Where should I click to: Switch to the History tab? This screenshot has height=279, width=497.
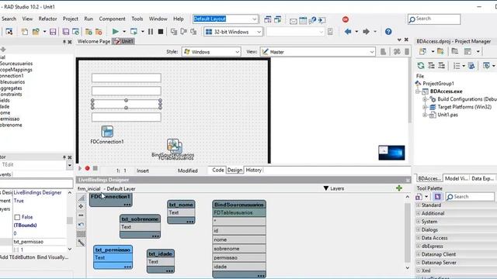coord(254,170)
